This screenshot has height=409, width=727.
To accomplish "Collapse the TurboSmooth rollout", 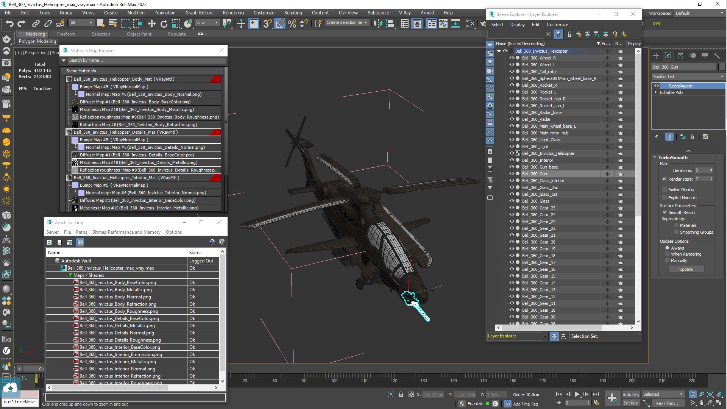I will (655, 158).
